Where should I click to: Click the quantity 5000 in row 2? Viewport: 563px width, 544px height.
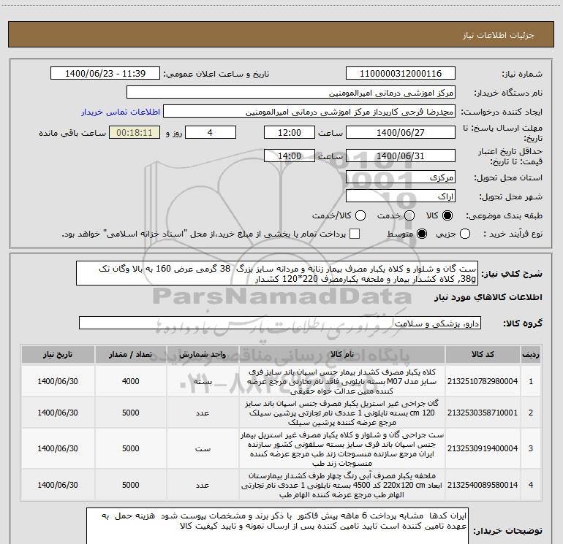pos(131,413)
